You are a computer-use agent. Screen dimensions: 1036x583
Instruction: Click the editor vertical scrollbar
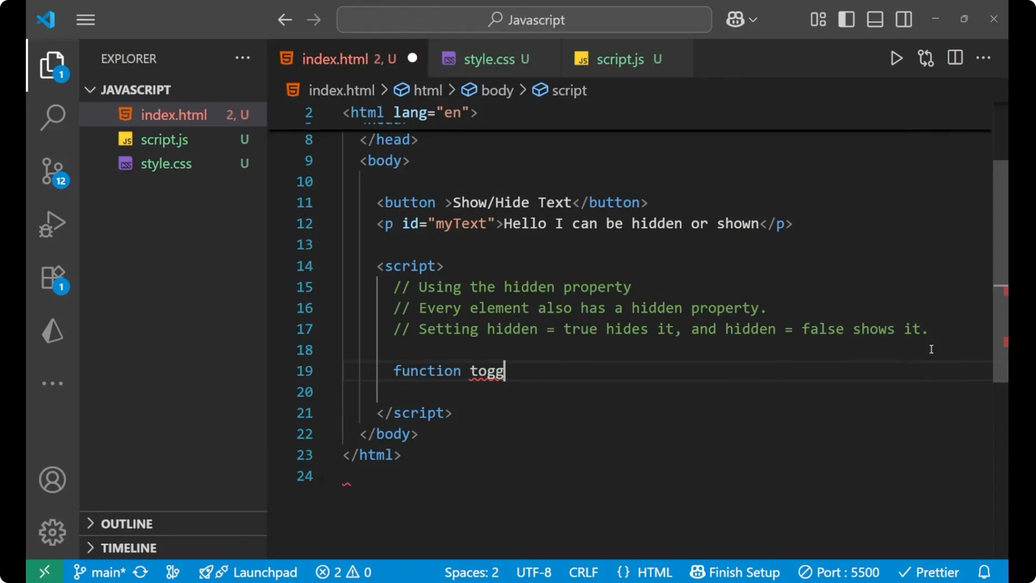999,270
